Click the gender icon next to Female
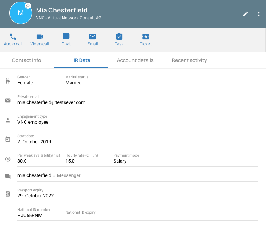 pyautogui.click(x=8, y=81)
